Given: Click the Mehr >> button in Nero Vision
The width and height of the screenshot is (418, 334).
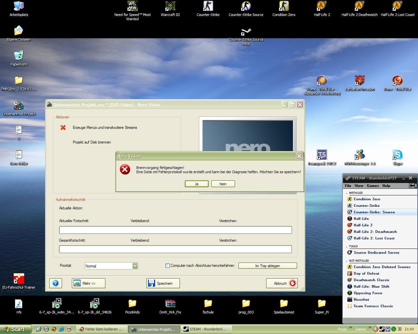Looking at the screenshot, I should 88,283.
